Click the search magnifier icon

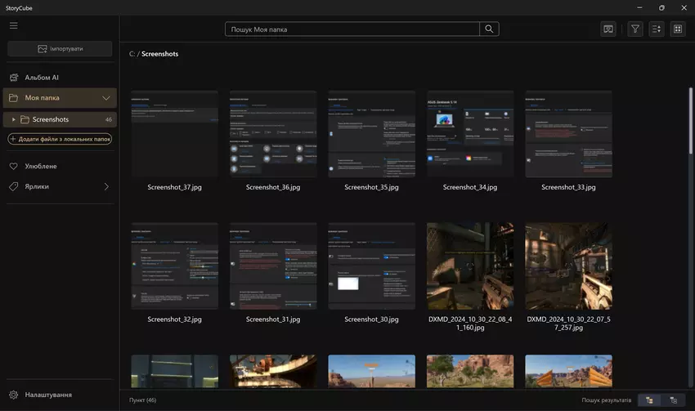tap(489, 29)
